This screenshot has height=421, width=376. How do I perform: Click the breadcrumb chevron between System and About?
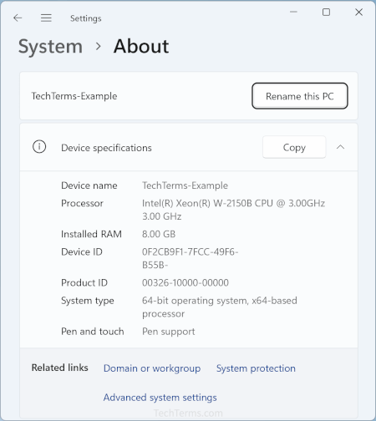click(98, 47)
